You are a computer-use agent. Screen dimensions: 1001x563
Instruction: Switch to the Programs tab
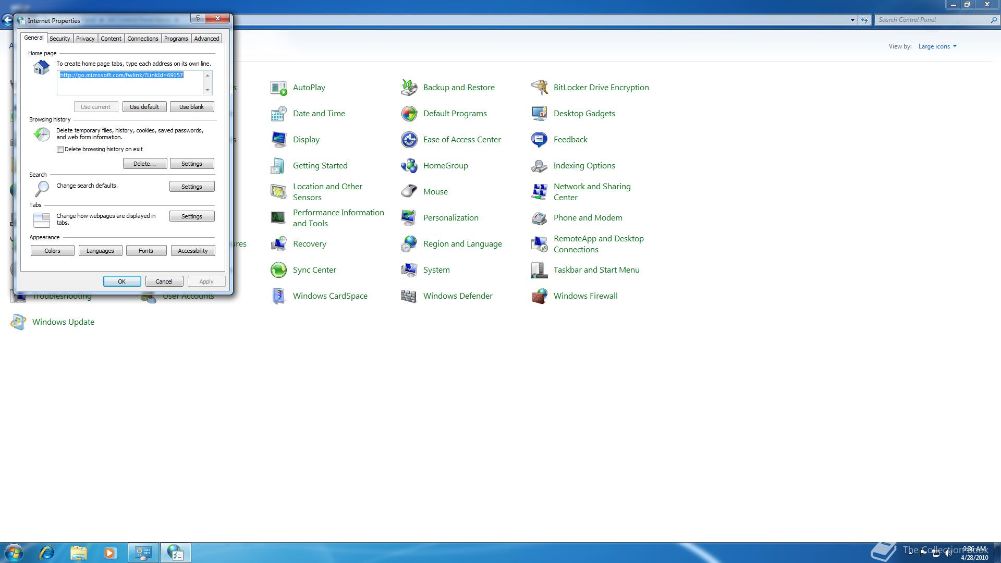click(x=176, y=39)
